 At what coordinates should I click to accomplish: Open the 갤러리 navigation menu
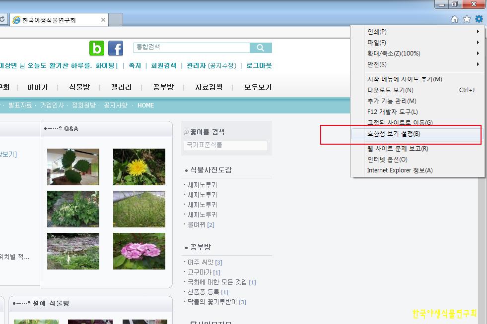122,87
